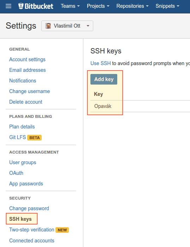
Task: Go to Account settings
Action: tap(27, 59)
